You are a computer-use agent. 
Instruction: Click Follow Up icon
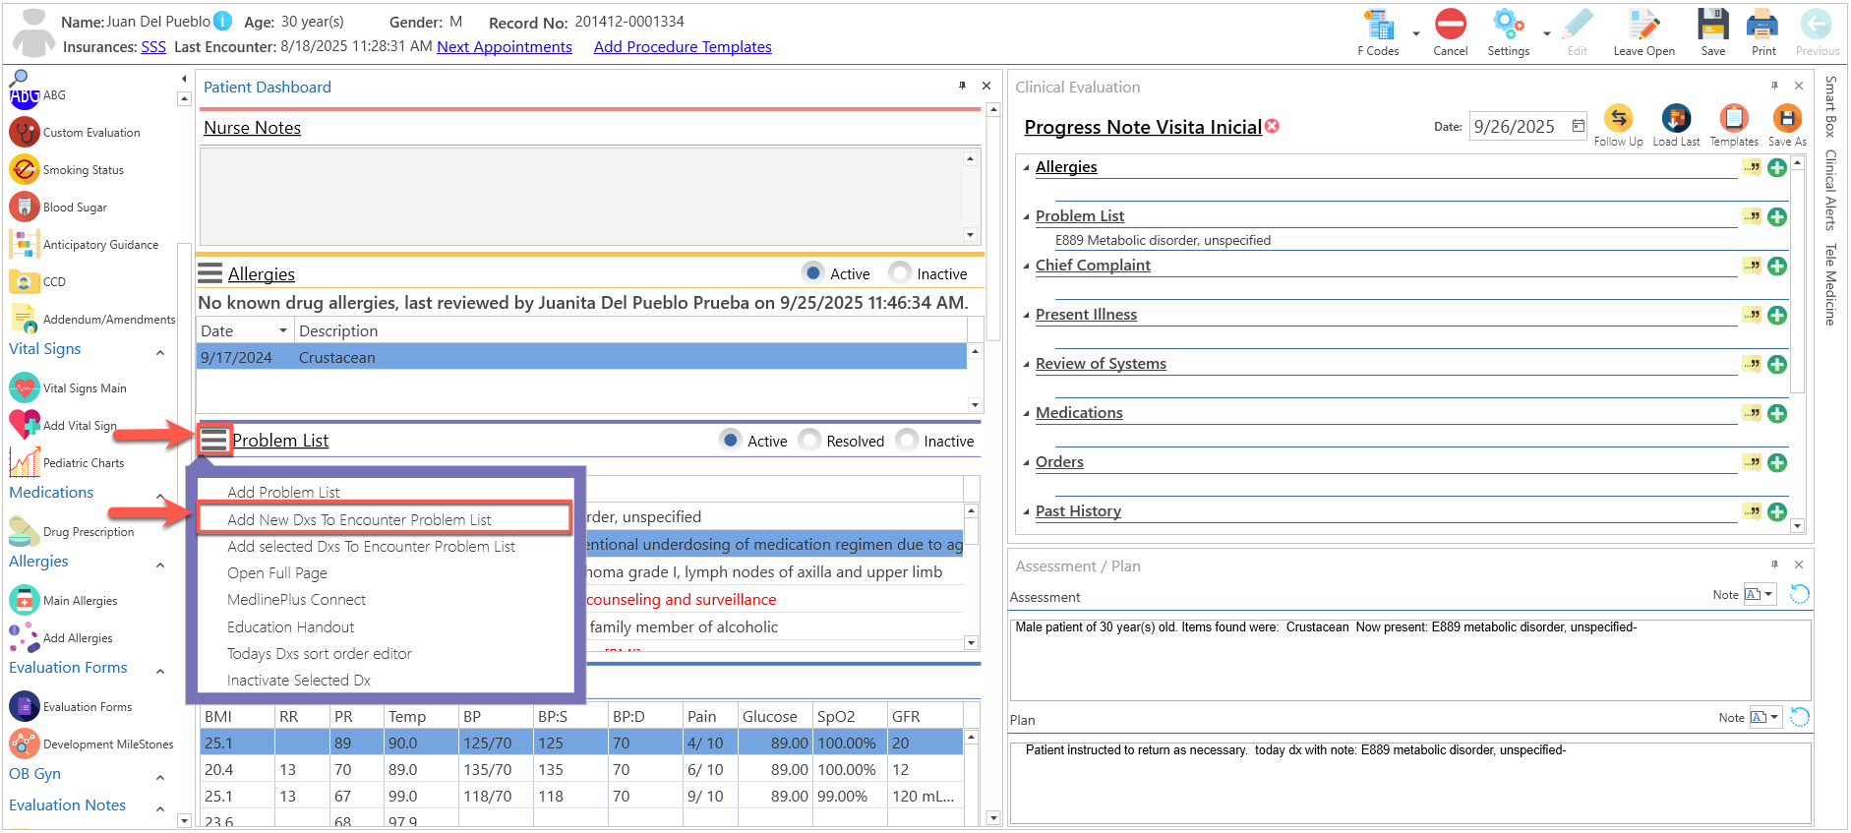1618,119
